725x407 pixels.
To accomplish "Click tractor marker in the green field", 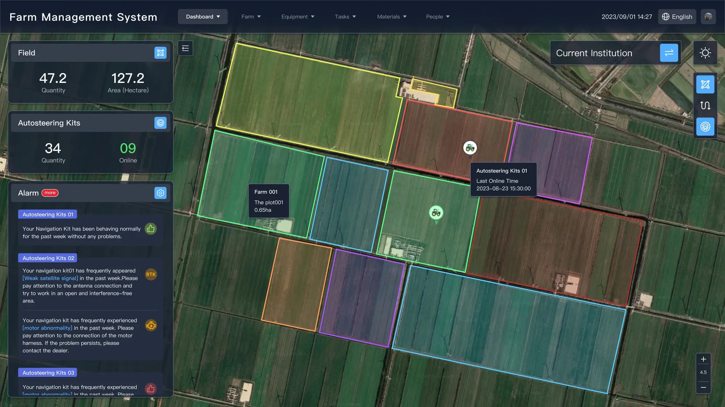I will click(x=436, y=213).
